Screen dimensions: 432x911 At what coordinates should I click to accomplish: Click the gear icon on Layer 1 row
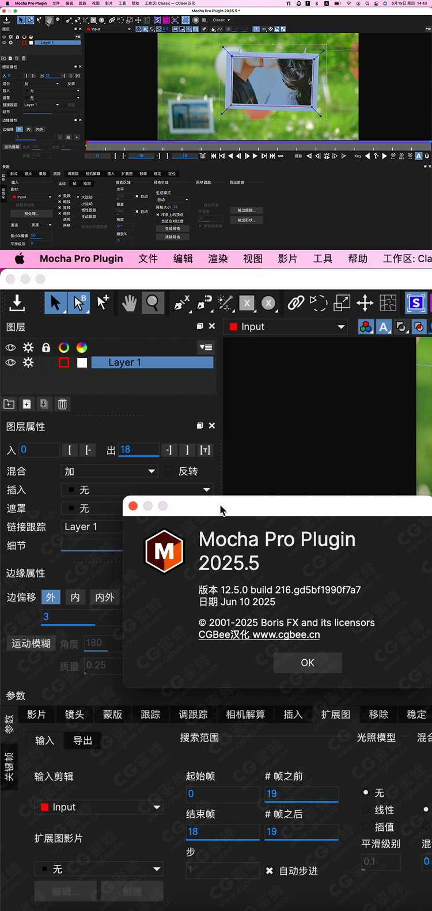(28, 362)
